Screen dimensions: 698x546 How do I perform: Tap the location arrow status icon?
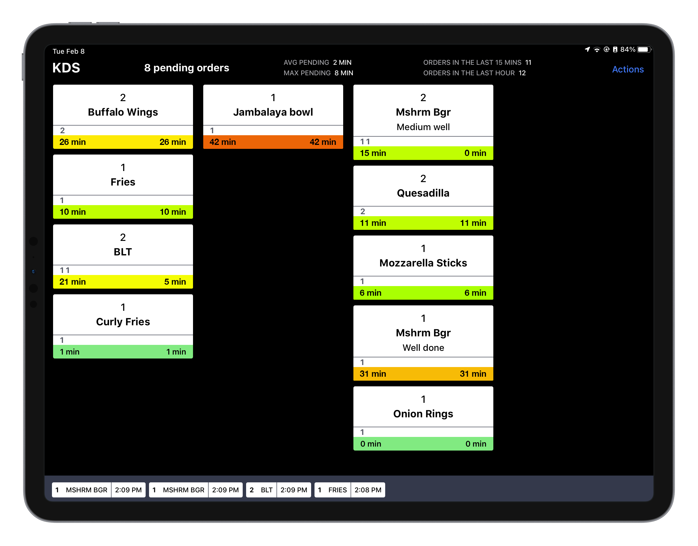587,49
